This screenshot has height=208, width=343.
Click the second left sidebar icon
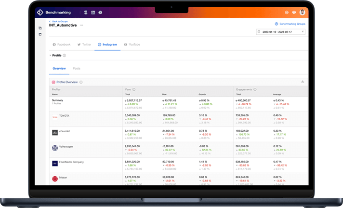point(40,34)
